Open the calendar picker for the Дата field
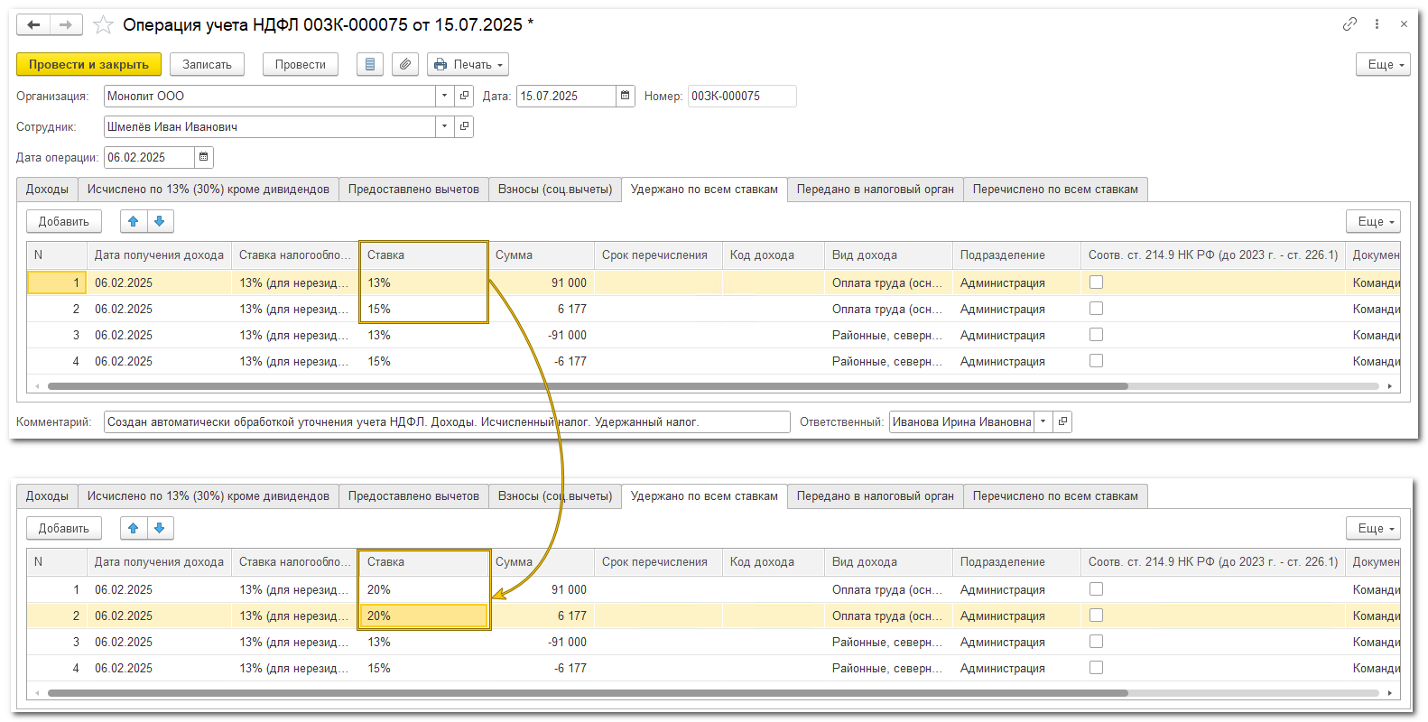Viewport: 1428px width, 722px height. click(x=625, y=96)
